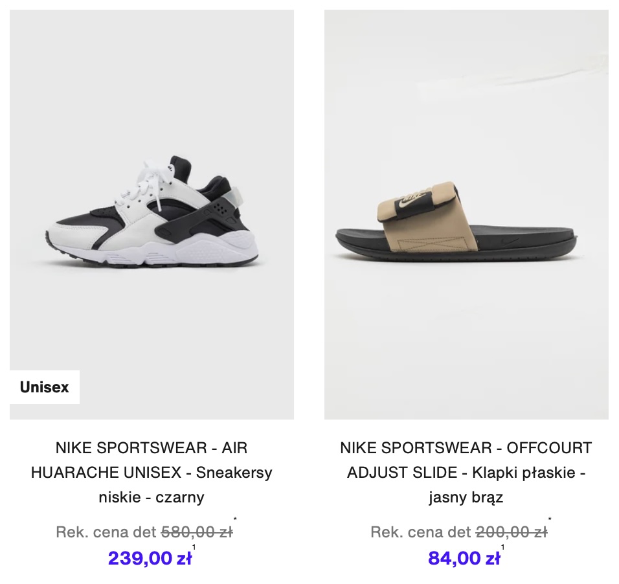The height and width of the screenshot is (584, 619).
Task: Open the Offcourt Adjust Slide product image
Action: point(466,214)
